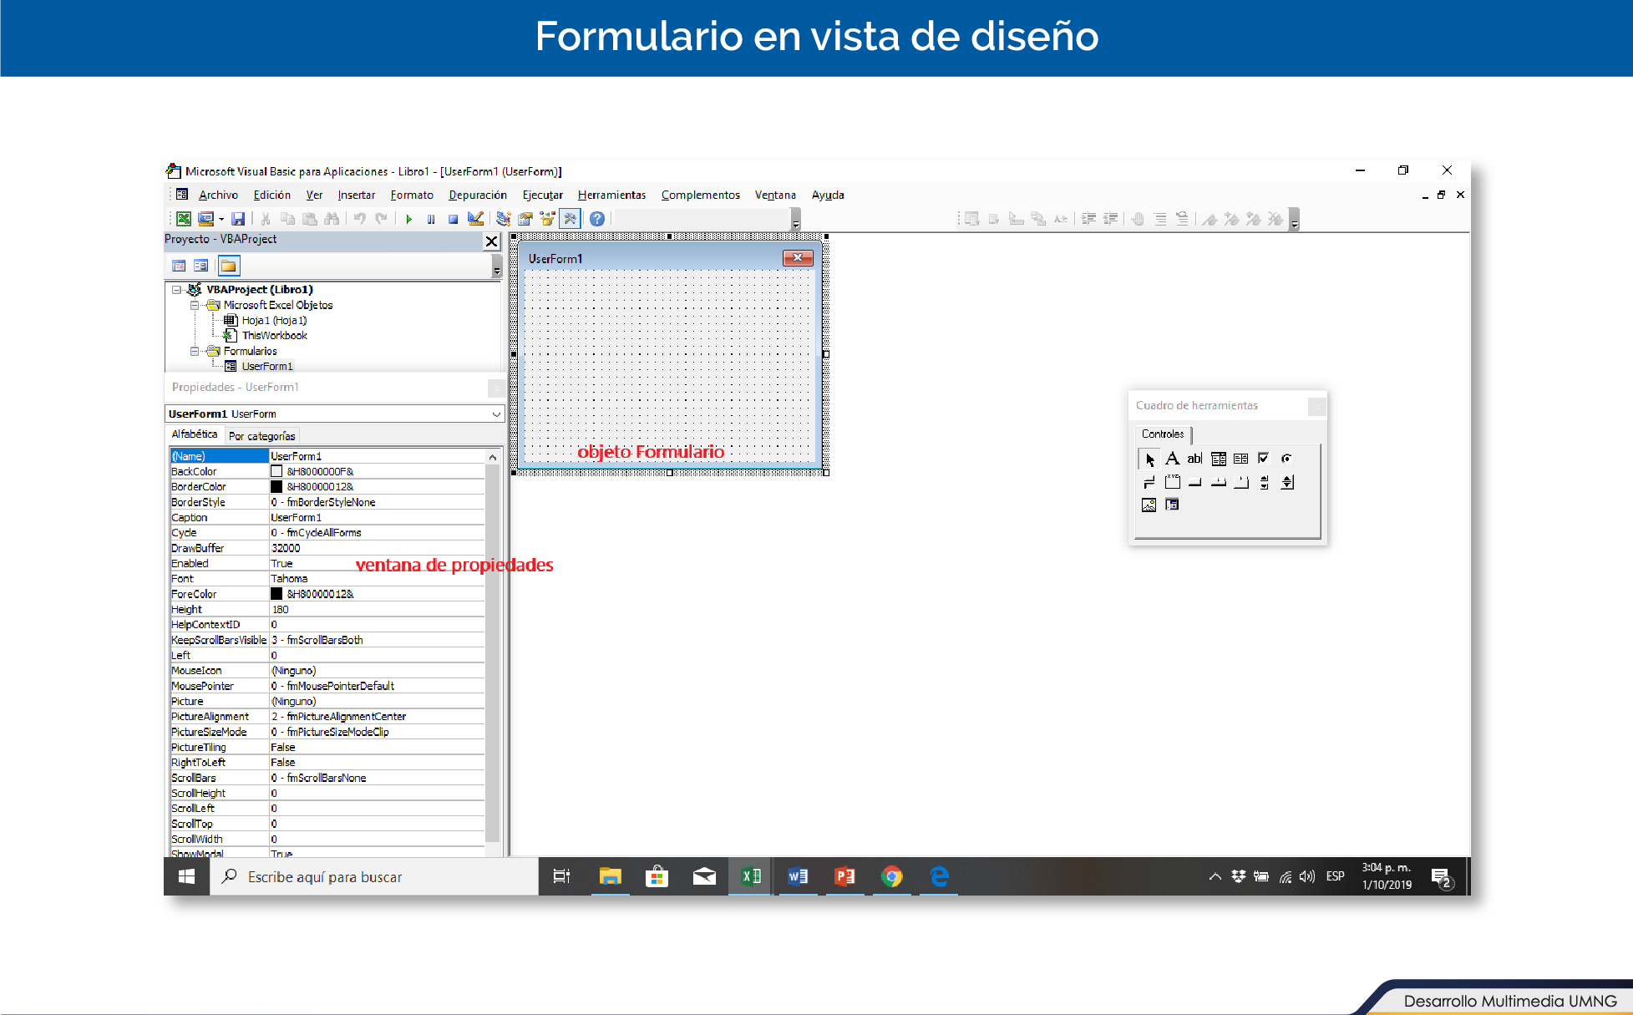Choose the CheckBox control in toolbox

coord(1263,458)
